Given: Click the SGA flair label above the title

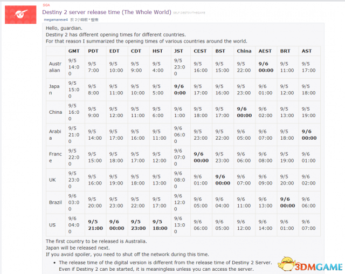Looking at the screenshot, I should click(x=46, y=5).
